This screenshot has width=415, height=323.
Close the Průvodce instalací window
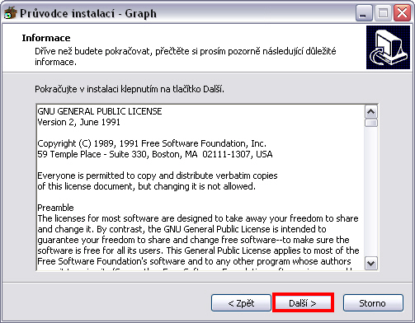tap(402, 13)
